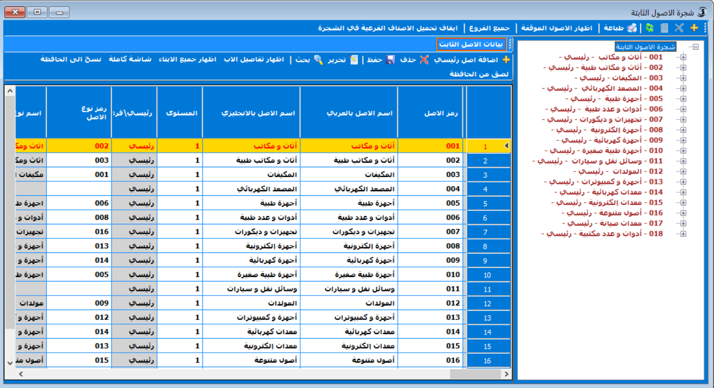The width and height of the screenshot is (714, 388).
Task: Expand tree node 006 أدوات و عدد طبية
Action: [x=683, y=109]
